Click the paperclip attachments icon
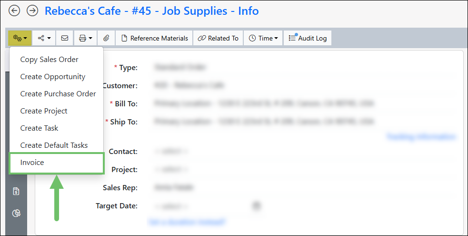Viewport: 468px width, 236px height. click(106, 38)
